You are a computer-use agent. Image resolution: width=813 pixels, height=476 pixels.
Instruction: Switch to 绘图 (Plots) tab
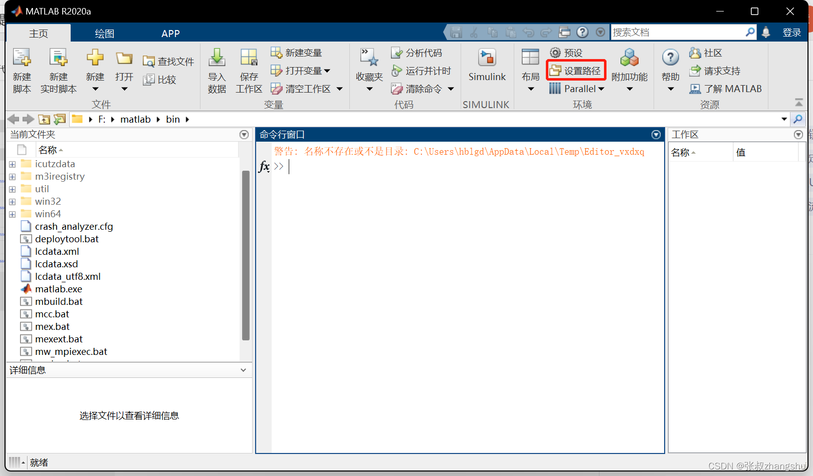point(104,34)
